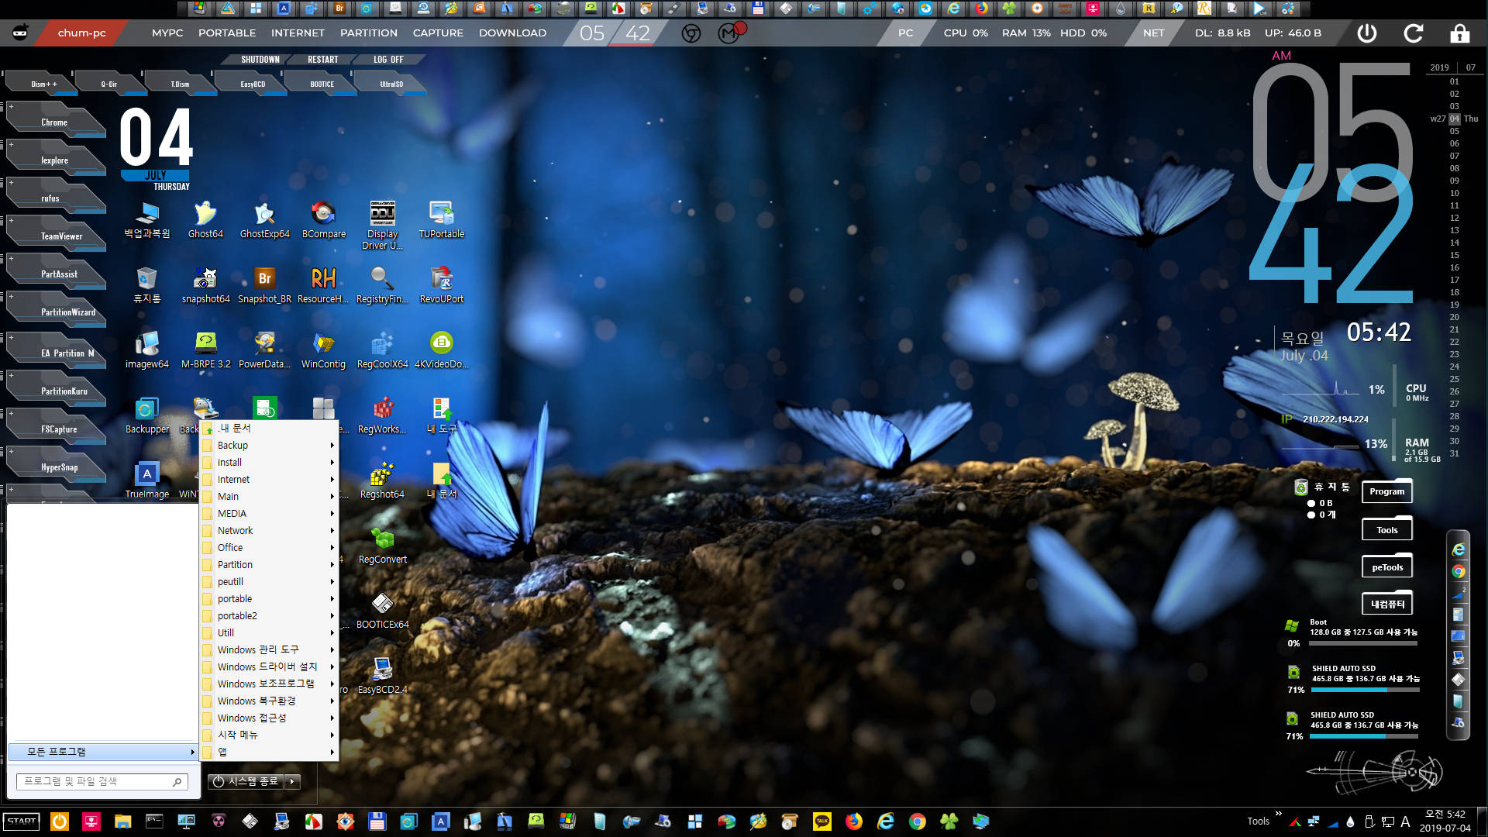Open the PARTITION top menu
Viewport: 1488px width, 837px height.
[x=369, y=33]
